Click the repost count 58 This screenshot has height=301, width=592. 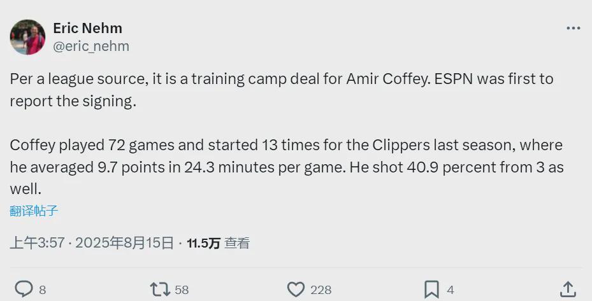[182, 290]
